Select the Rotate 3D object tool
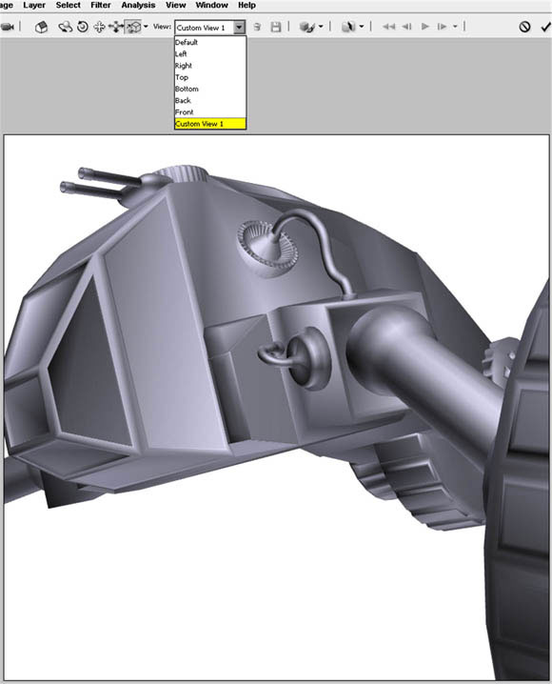This screenshot has width=552, height=684. click(x=66, y=27)
